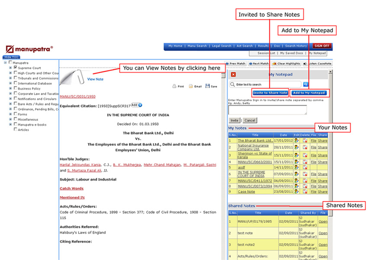Click the Hide TOC tab
Viewport: 368px width, 260px height.
tap(11, 57)
